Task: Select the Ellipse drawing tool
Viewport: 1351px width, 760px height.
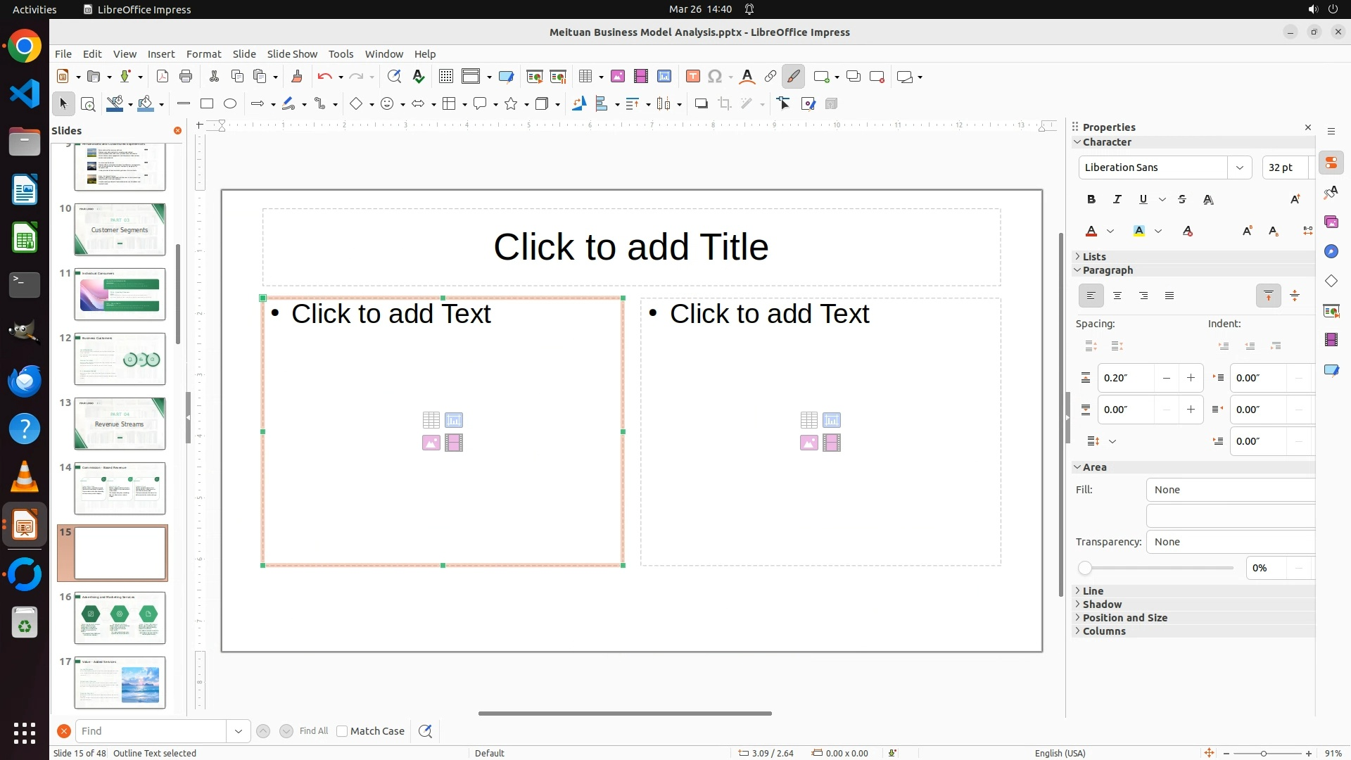Action: 230,104
